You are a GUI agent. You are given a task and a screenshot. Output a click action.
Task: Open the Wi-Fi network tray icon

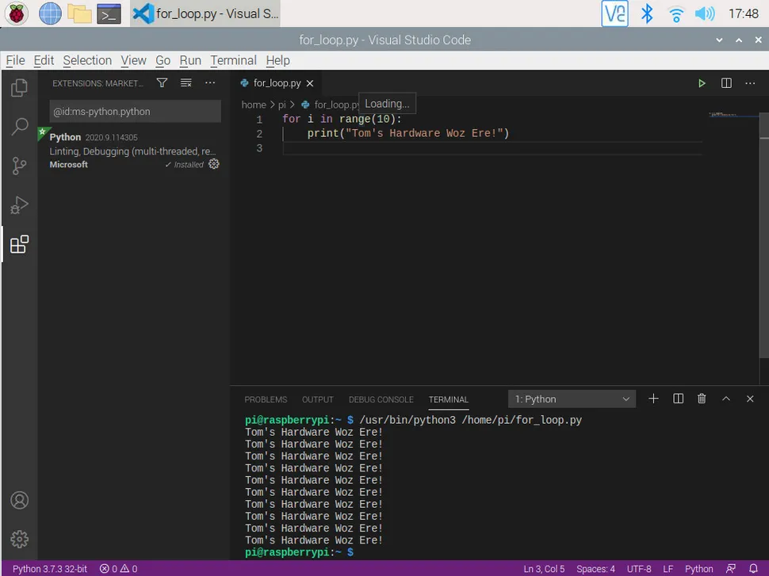coord(675,14)
